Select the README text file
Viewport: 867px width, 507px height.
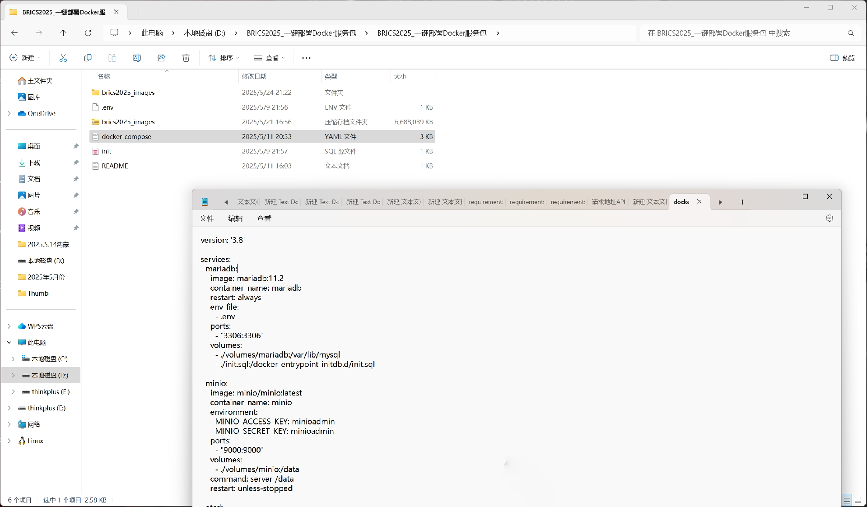(115, 166)
